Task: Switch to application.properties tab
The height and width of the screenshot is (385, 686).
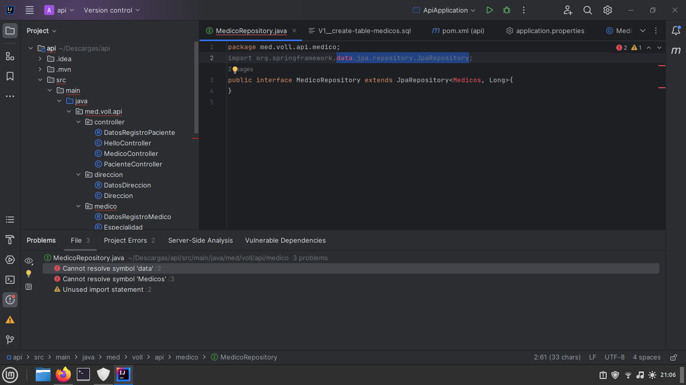Action: pos(545,31)
